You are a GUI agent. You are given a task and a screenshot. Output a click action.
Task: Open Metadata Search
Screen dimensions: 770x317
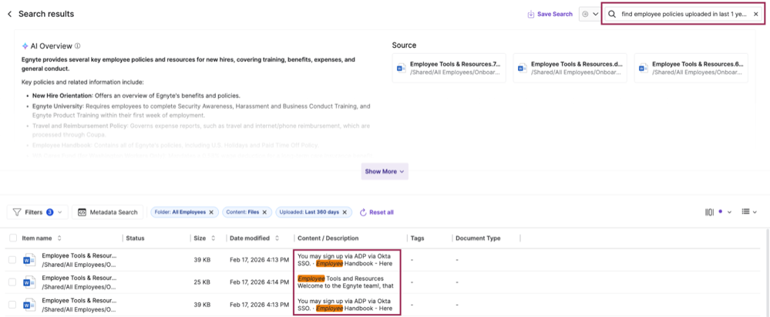[x=108, y=212]
